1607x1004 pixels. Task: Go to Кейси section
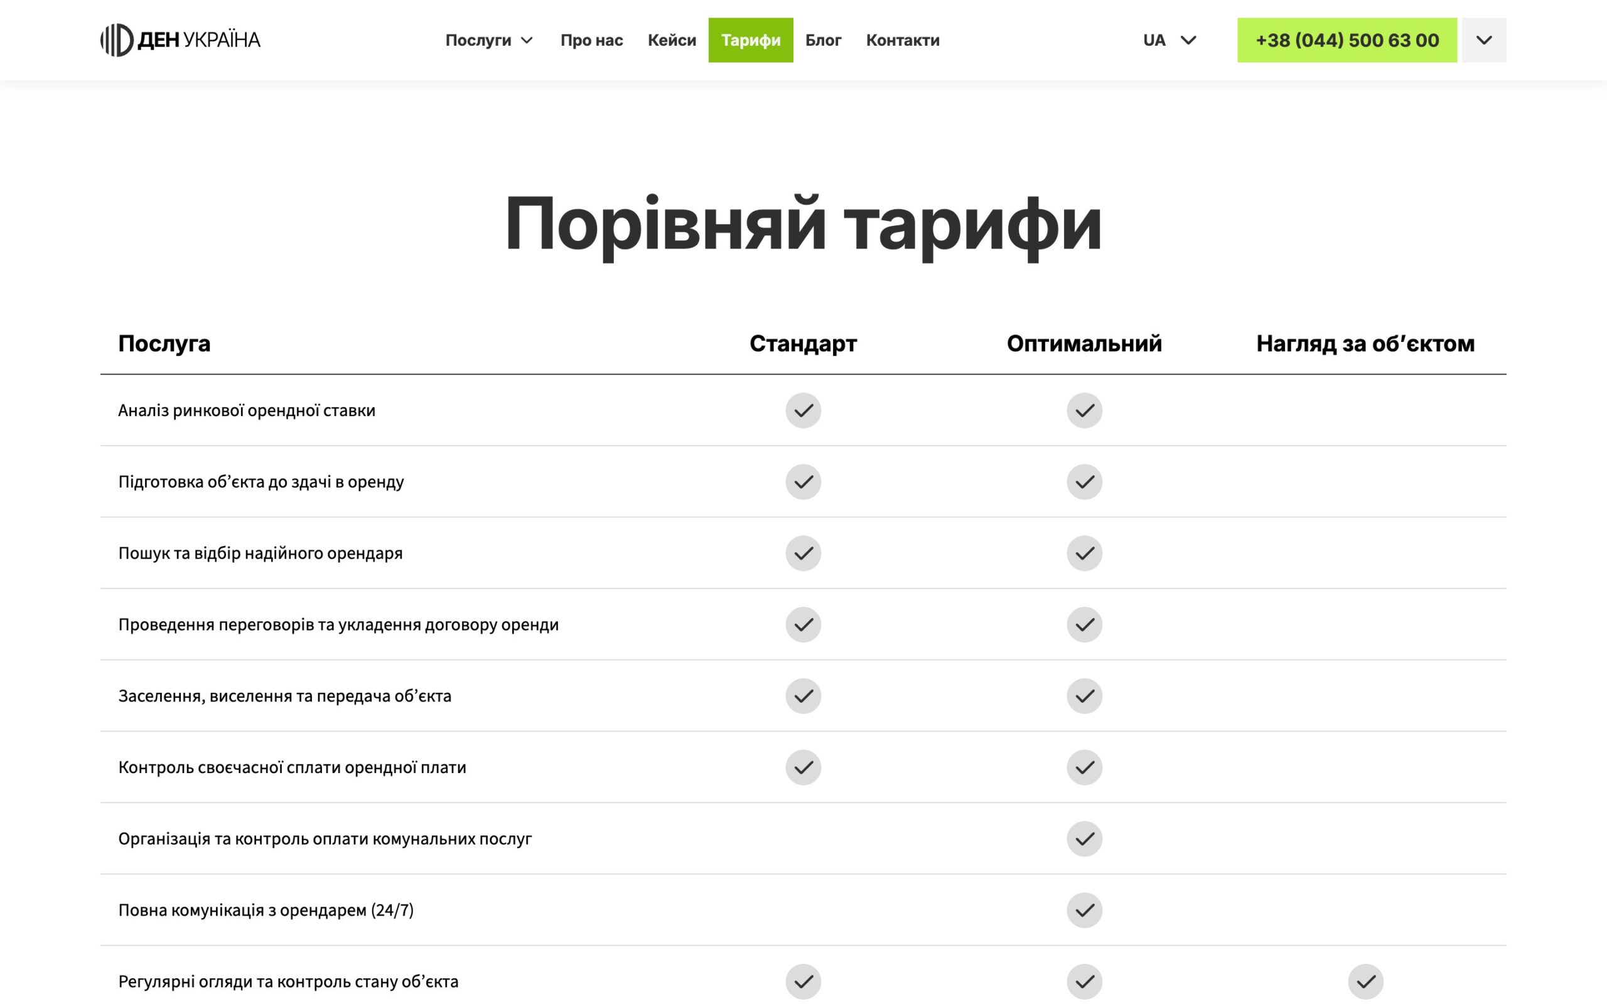(x=671, y=41)
